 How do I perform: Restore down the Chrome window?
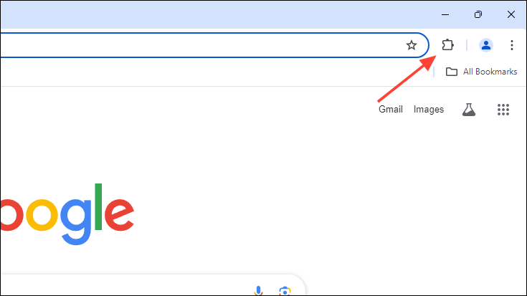pos(478,14)
